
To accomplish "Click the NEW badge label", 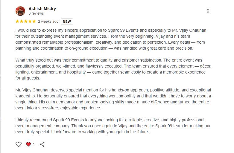I will point(67,22).
